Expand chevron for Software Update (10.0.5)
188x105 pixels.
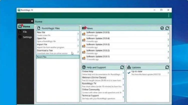tap(168, 34)
